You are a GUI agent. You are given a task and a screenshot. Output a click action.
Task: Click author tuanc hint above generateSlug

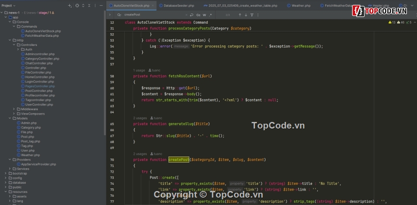pos(156,118)
